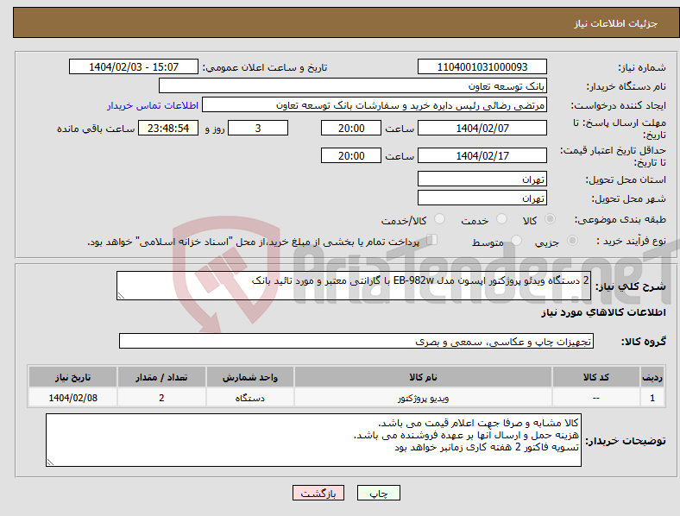
Task: Select the کالا/خدمت radio button
Action: click(440, 219)
